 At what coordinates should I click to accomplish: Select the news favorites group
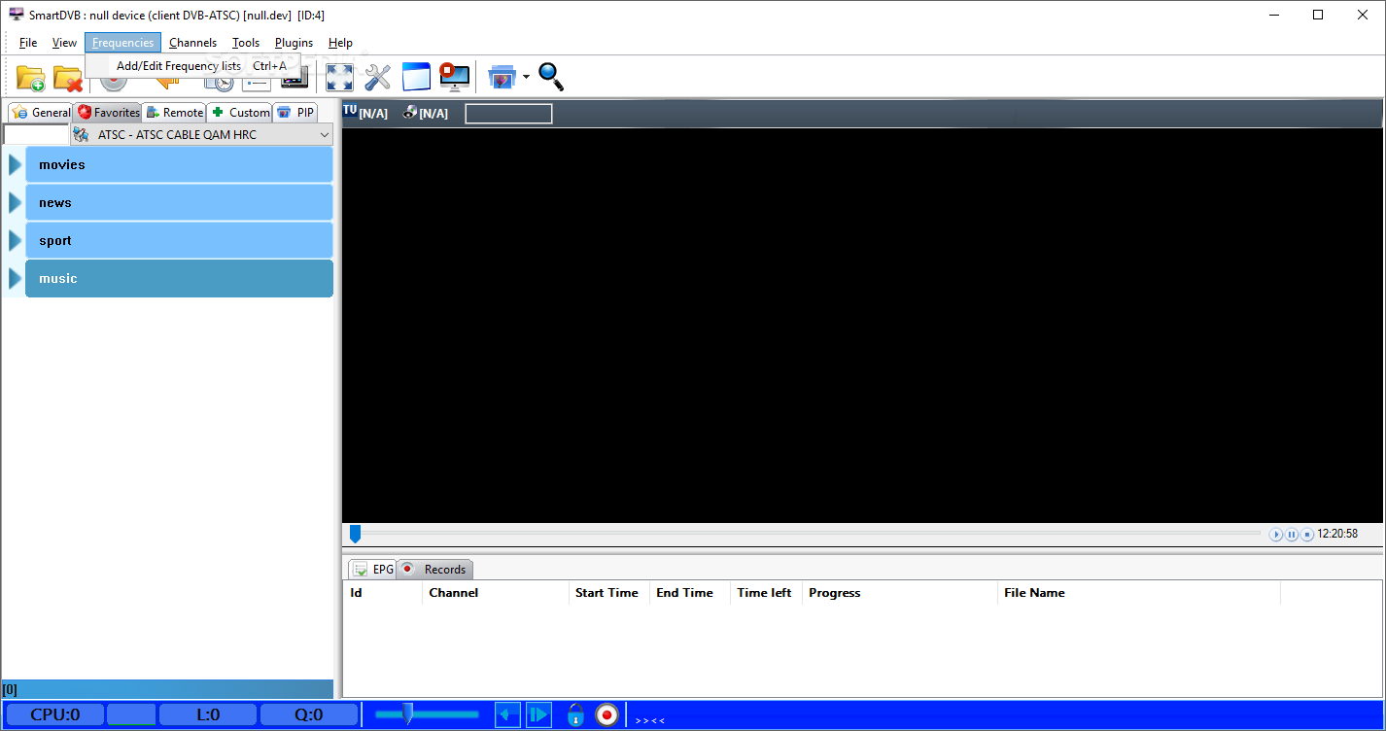click(x=179, y=202)
